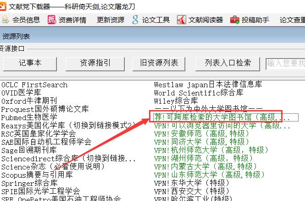
Task: Select RSC英国皇家化学学会 entry
Action: [x=39, y=134]
